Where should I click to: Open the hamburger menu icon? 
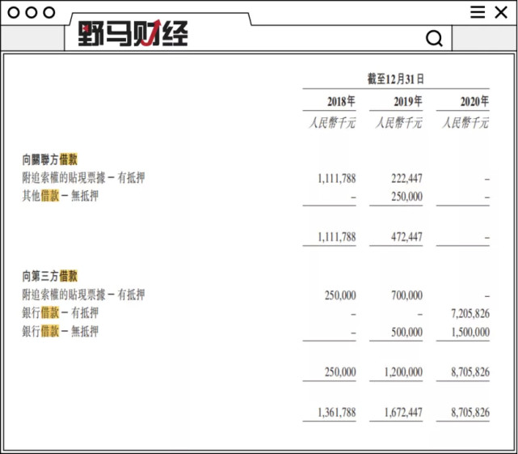[478, 12]
